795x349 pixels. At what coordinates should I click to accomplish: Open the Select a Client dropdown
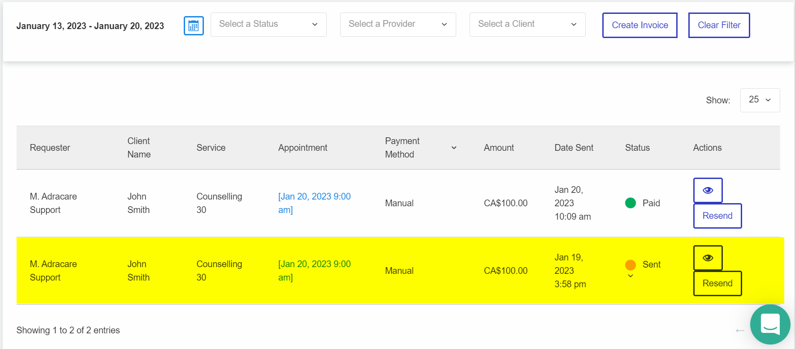click(x=527, y=25)
